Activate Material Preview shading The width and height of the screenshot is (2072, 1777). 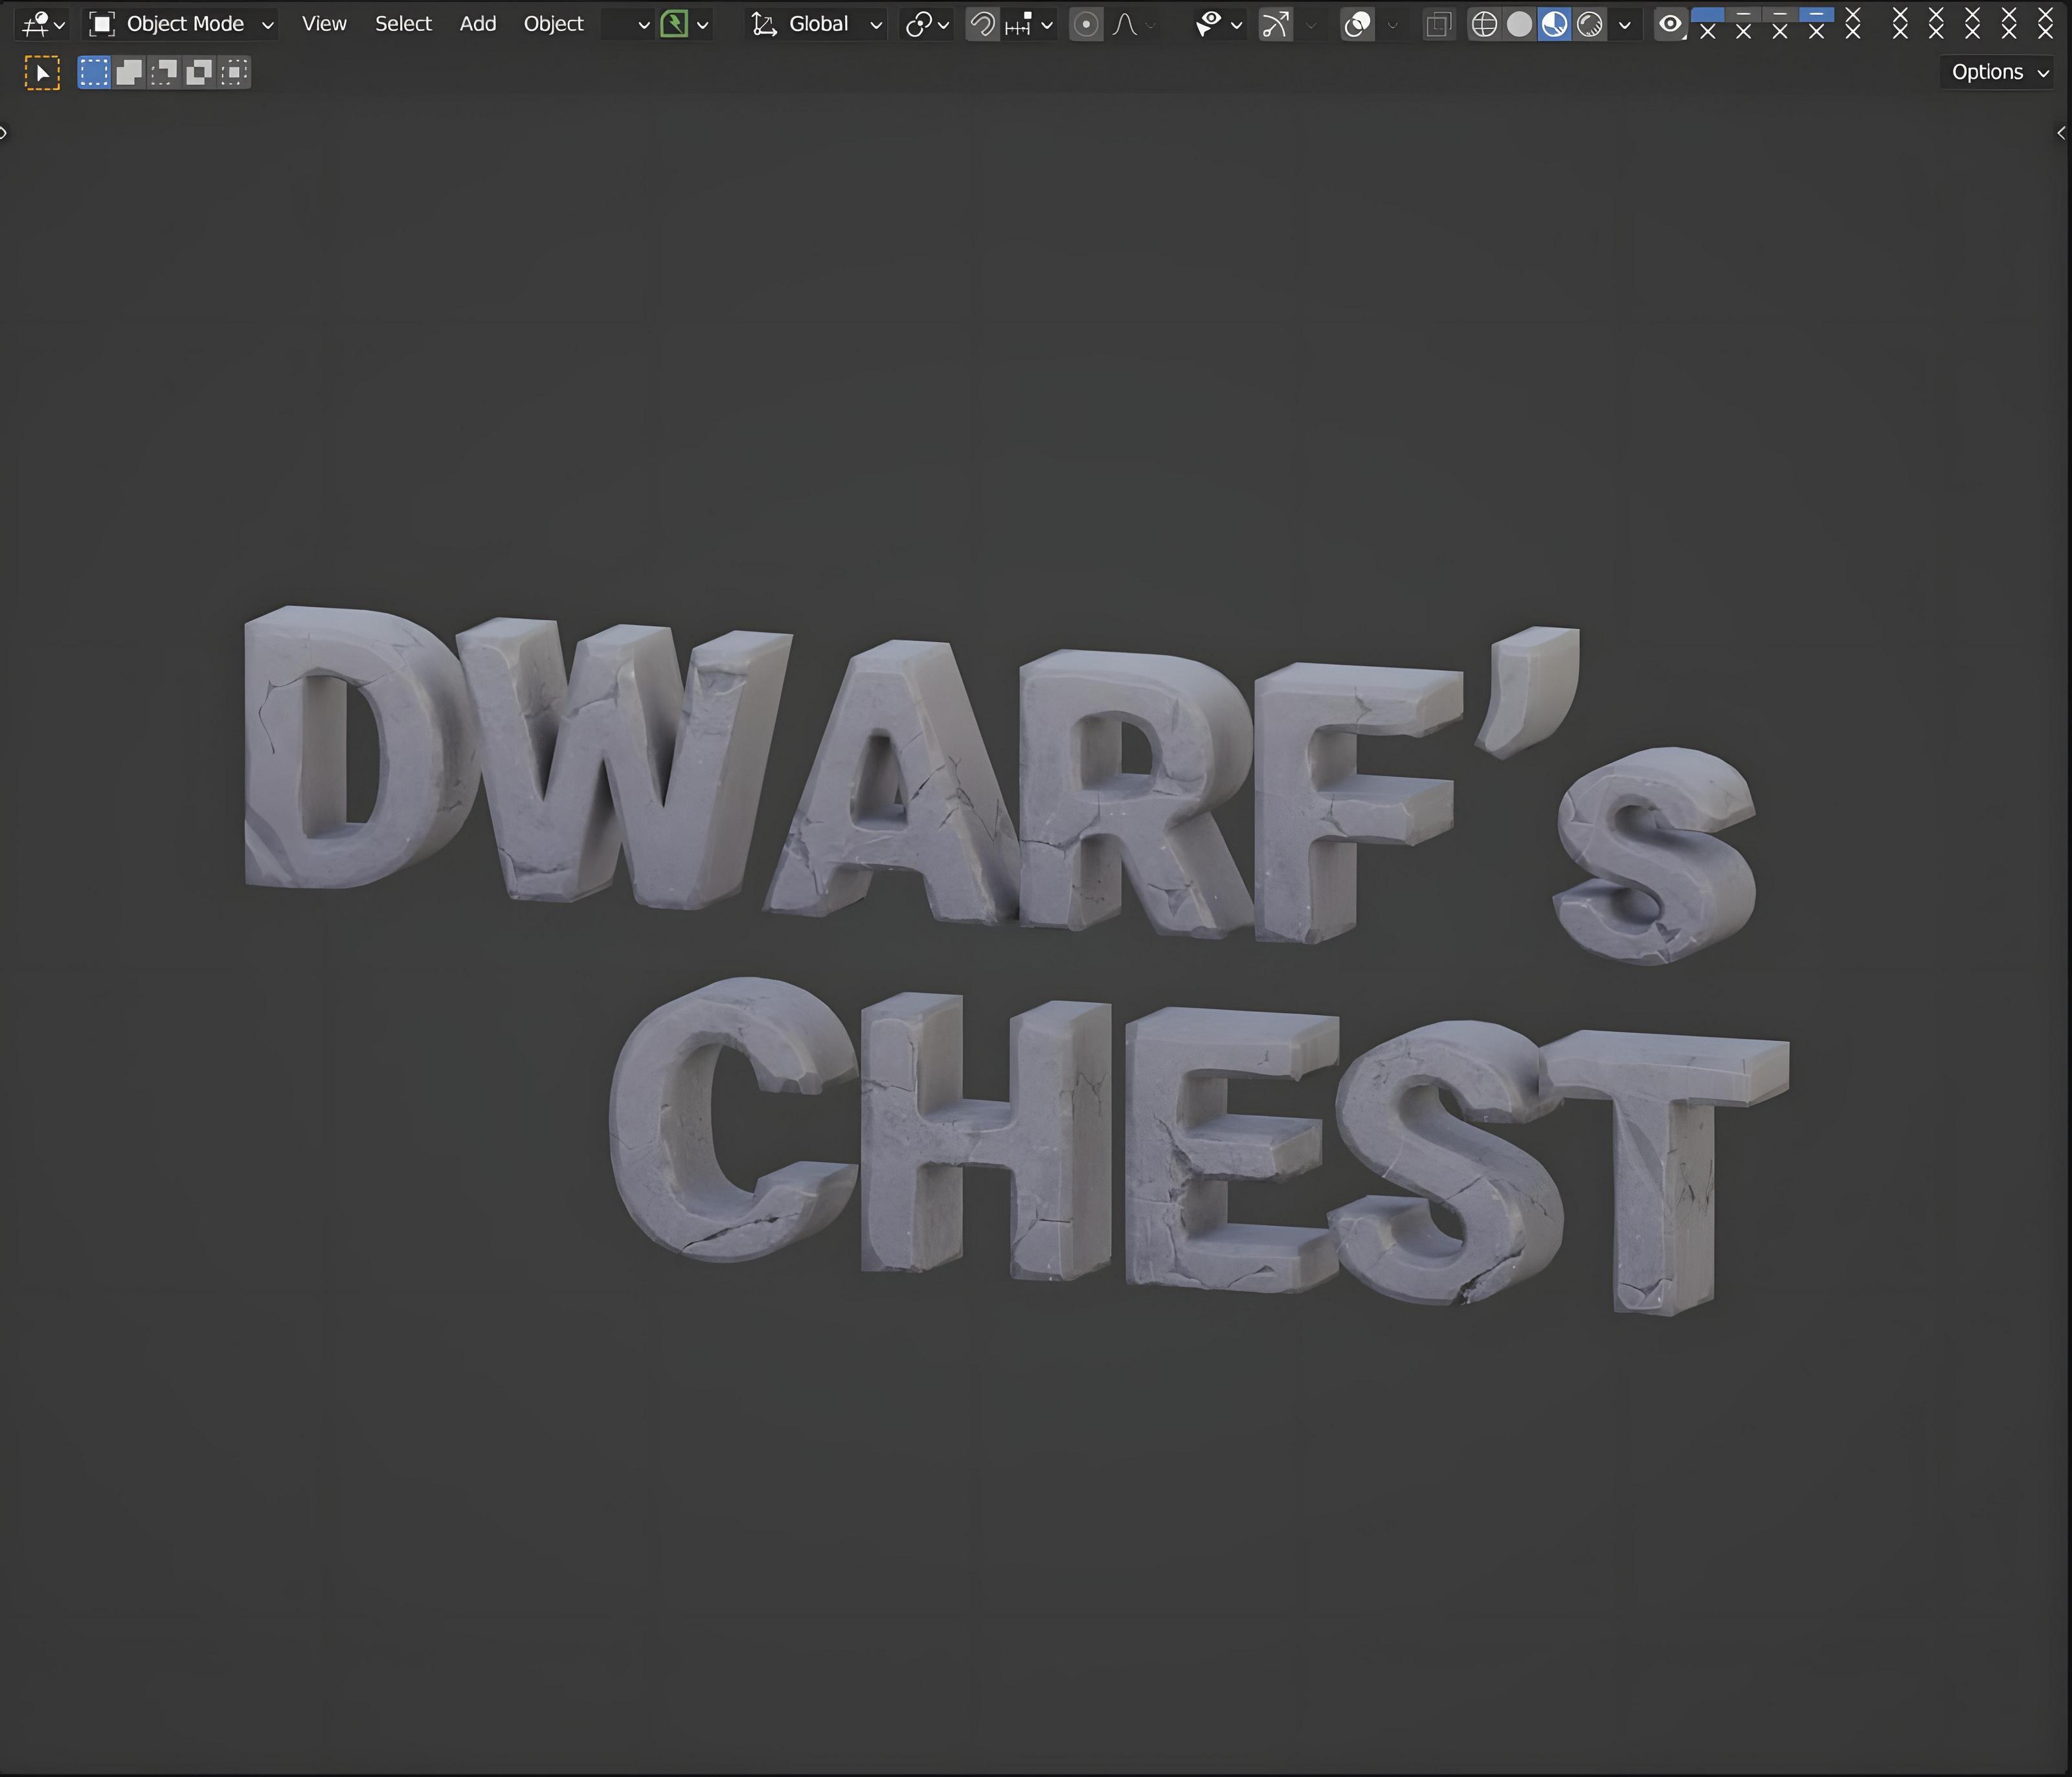click(x=1554, y=24)
